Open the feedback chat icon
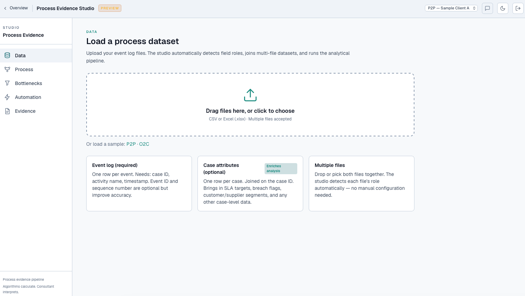This screenshot has width=525, height=296. point(487,8)
